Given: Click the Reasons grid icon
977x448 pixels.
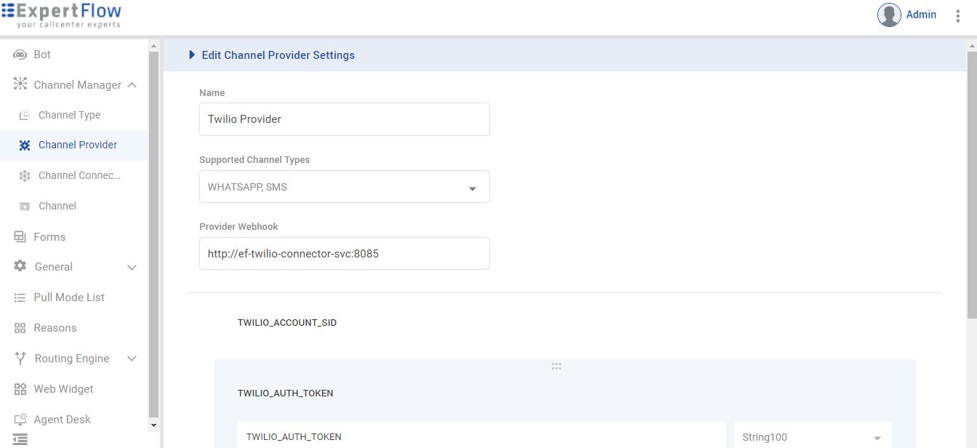Looking at the screenshot, I should [x=20, y=328].
